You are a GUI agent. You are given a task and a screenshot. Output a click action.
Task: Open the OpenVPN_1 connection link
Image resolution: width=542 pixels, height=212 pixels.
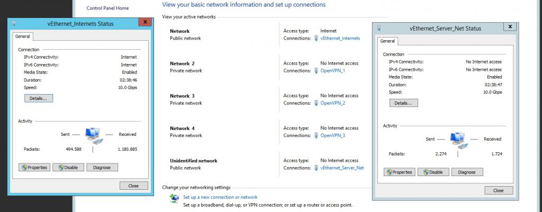click(x=333, y=71)
